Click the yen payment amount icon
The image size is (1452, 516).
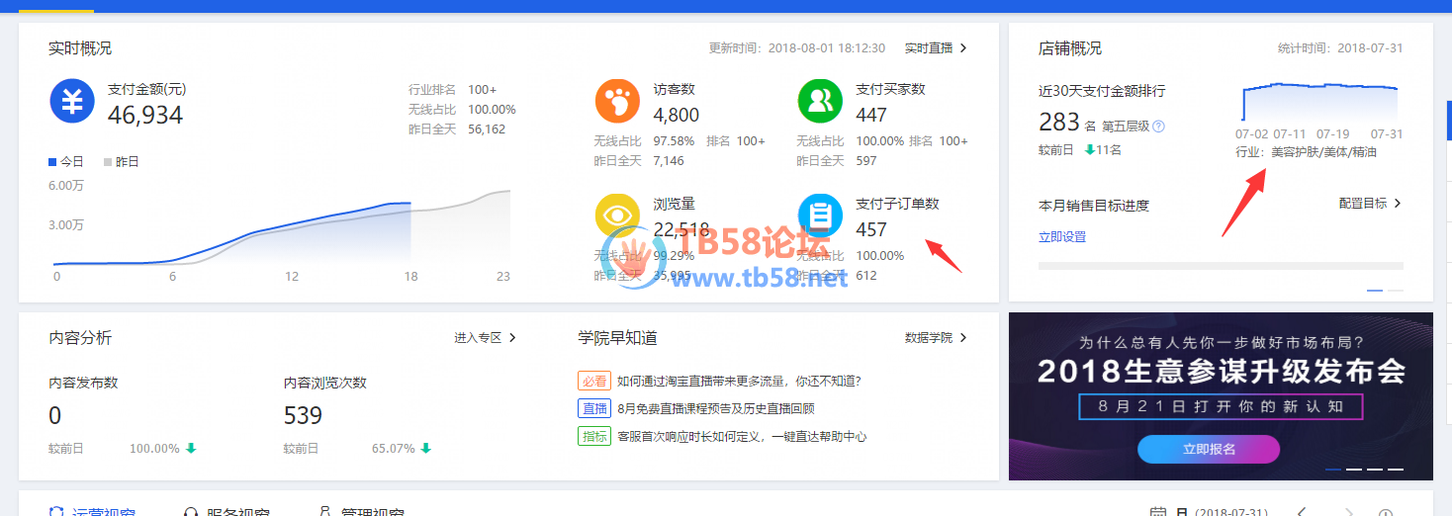[72, 102]
